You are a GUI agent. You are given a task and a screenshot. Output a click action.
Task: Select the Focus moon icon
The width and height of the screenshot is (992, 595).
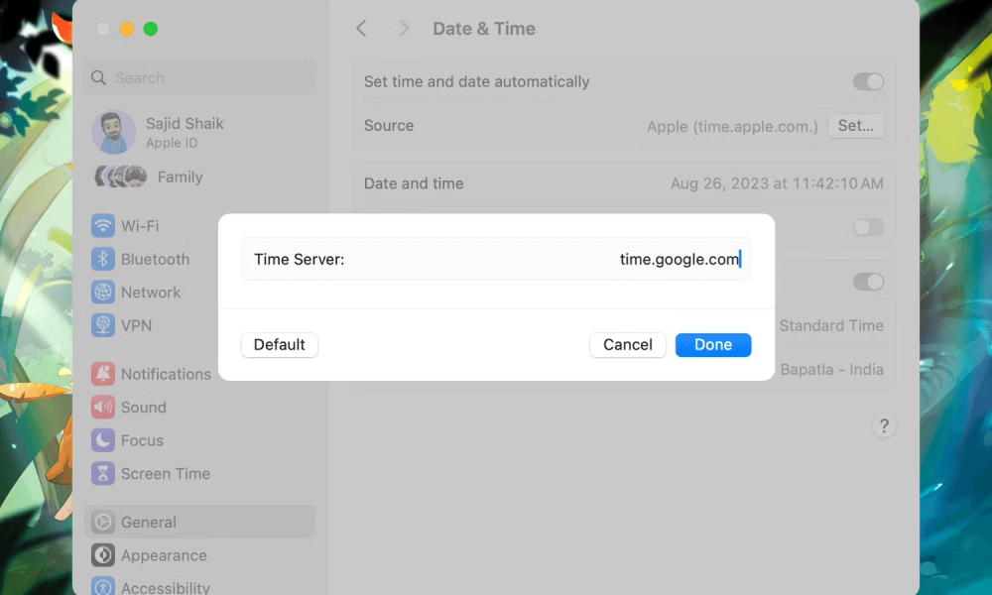coord(103,440)
